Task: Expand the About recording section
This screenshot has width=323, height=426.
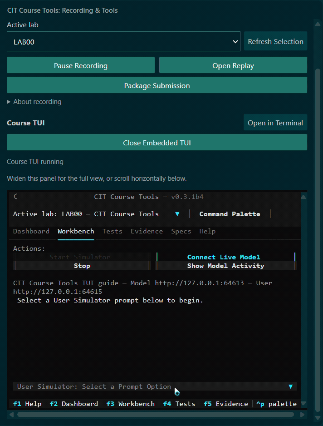Action: [x=34, y=102]
